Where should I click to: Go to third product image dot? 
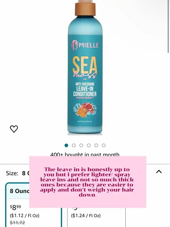point(81,145)
